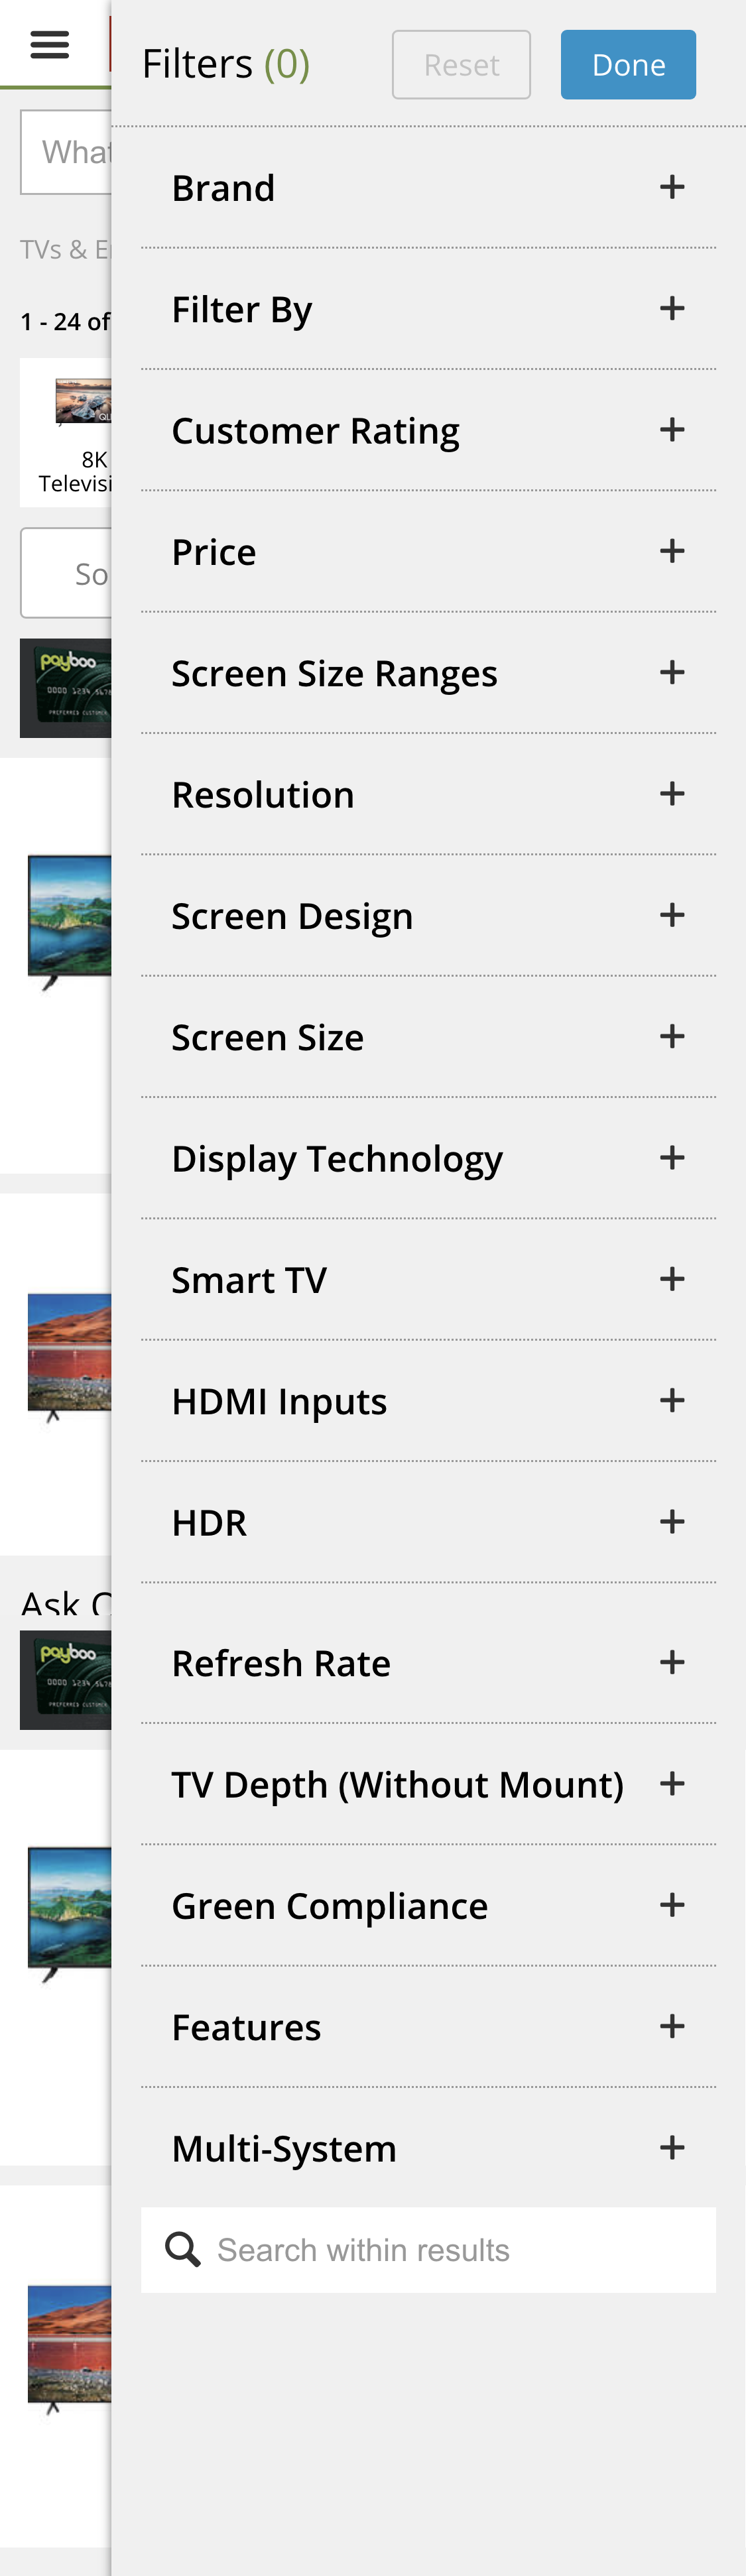This screenshot has height=2576, width=746.
Task: Expand the Features filter
Action: pyautogui.click(x=673, y=2026)
